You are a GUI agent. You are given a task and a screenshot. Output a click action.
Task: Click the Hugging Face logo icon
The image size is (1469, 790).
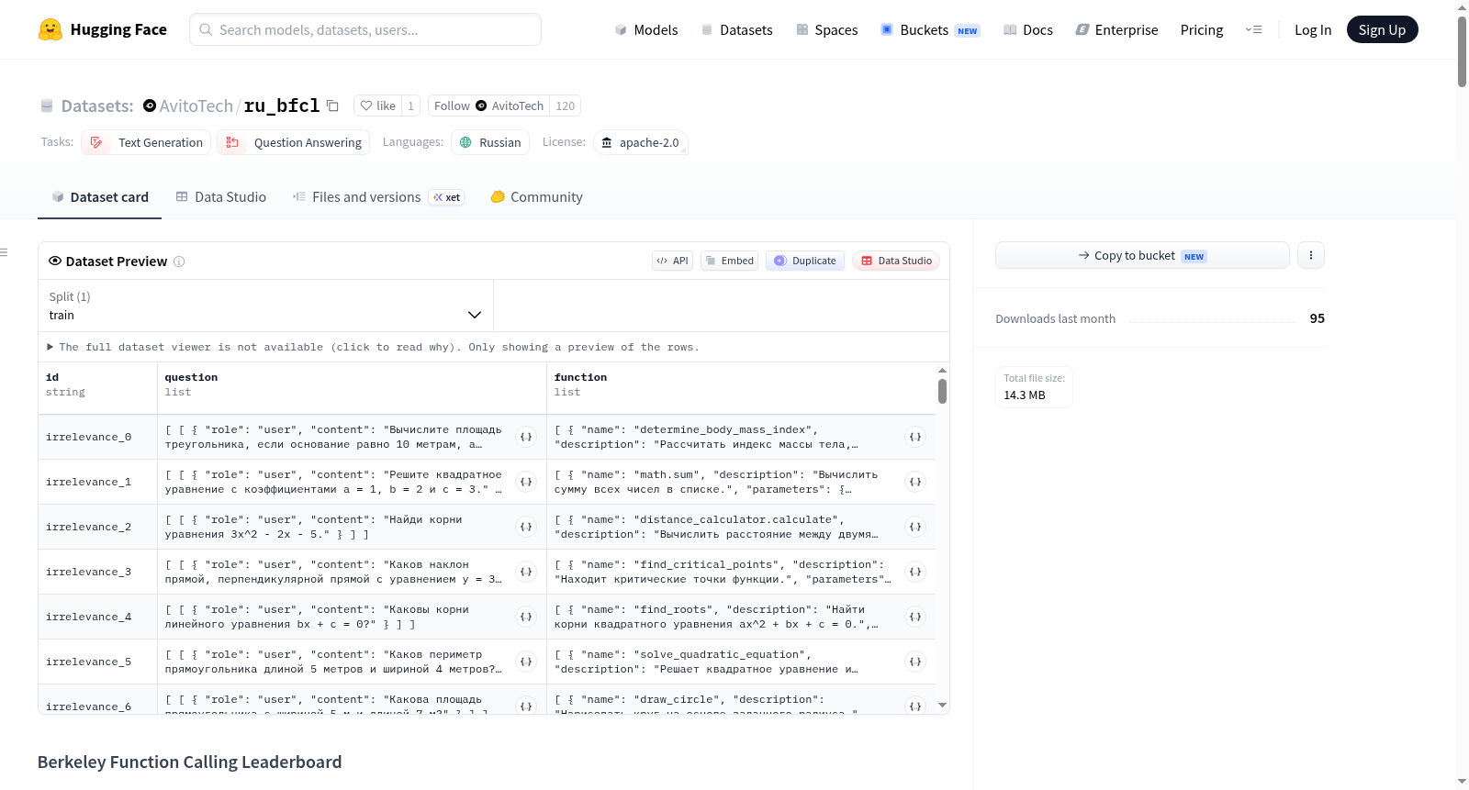click(50, 29)
